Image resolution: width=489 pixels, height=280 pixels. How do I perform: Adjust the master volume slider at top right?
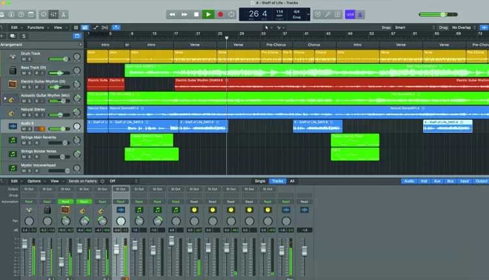(443, 14)
